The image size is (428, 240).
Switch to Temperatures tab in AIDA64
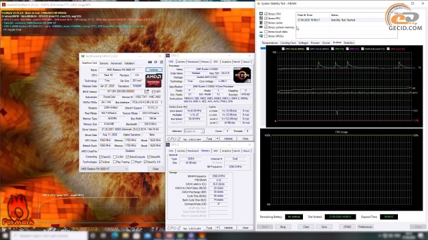[270, 43]
